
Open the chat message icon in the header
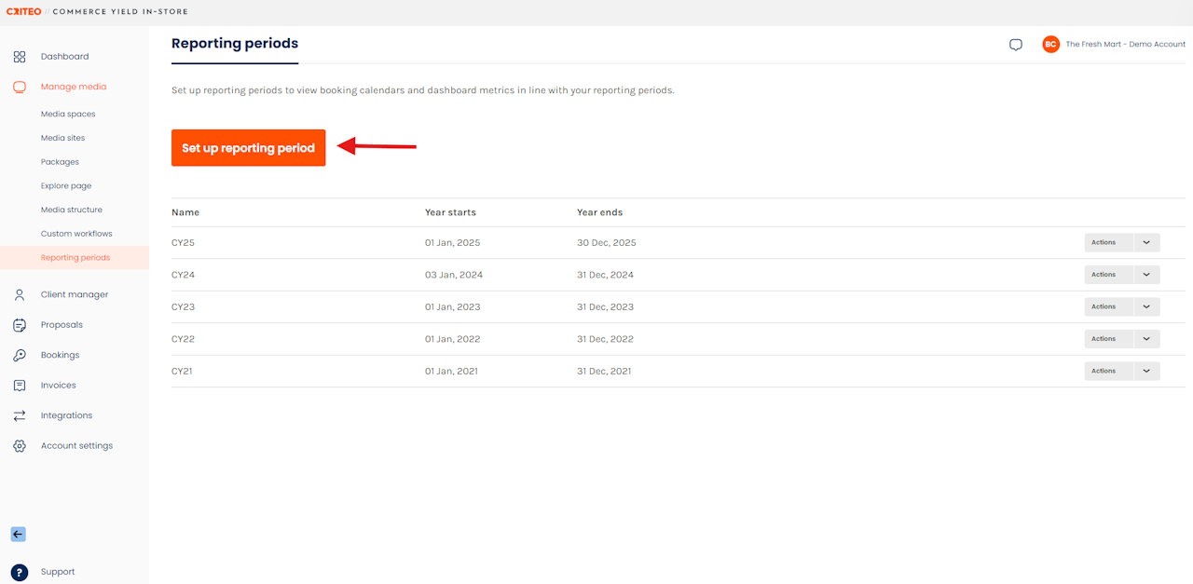[x=1016, y=45]
